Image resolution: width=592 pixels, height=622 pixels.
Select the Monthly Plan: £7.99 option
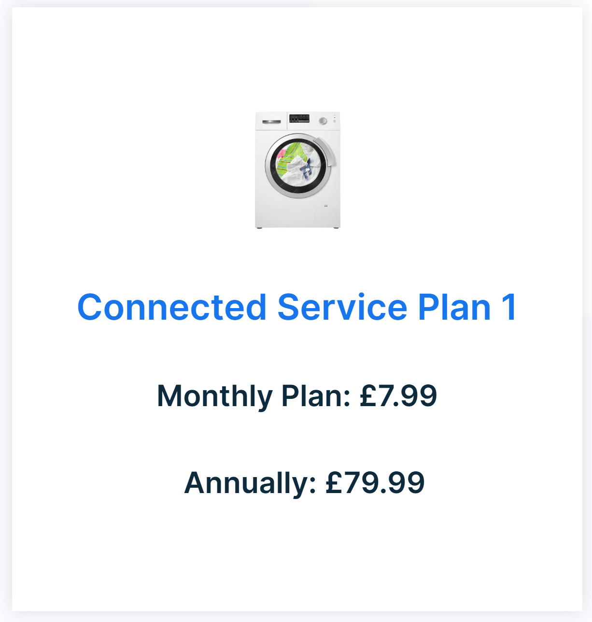[297, 396]
